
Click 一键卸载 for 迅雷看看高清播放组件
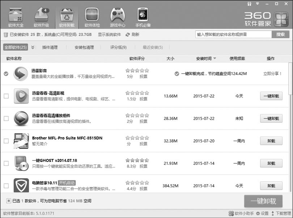pyautogui.click(x=271, y=118)
